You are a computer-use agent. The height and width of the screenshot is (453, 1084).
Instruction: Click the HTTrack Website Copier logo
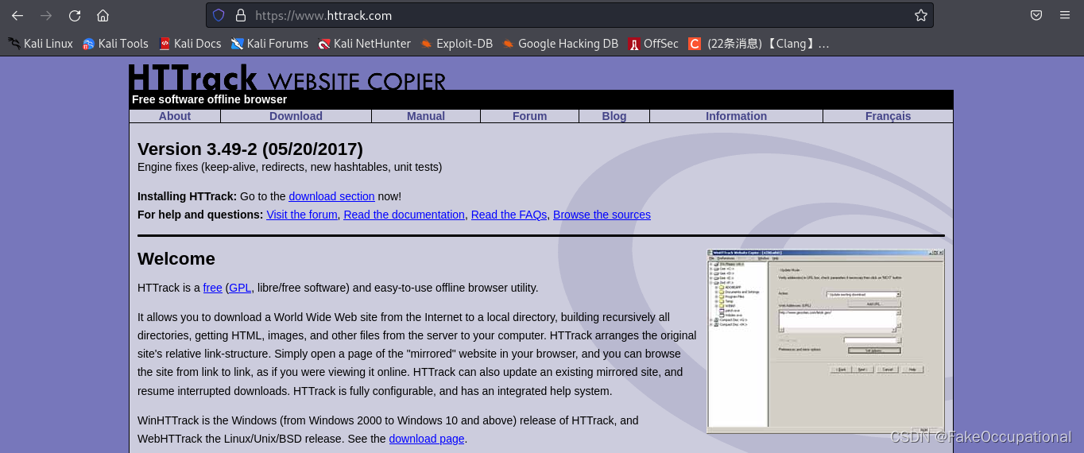pyautogui.click(x=287, y=78)
